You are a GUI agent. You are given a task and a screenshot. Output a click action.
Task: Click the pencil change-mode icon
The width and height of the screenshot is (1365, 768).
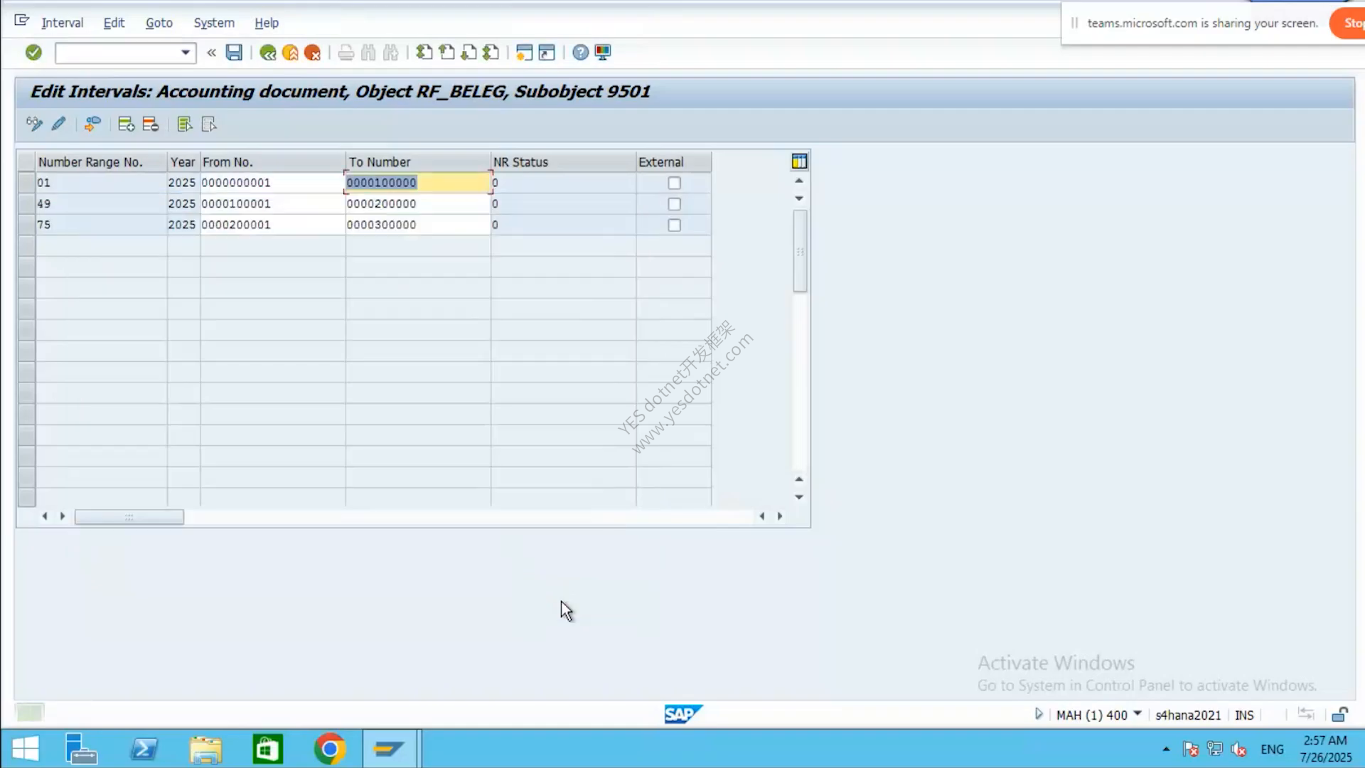pyautogui.click(x=58, y=124)
